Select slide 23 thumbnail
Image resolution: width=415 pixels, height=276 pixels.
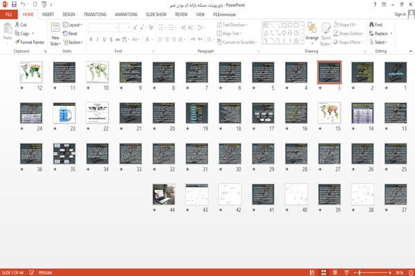(64, 113)
